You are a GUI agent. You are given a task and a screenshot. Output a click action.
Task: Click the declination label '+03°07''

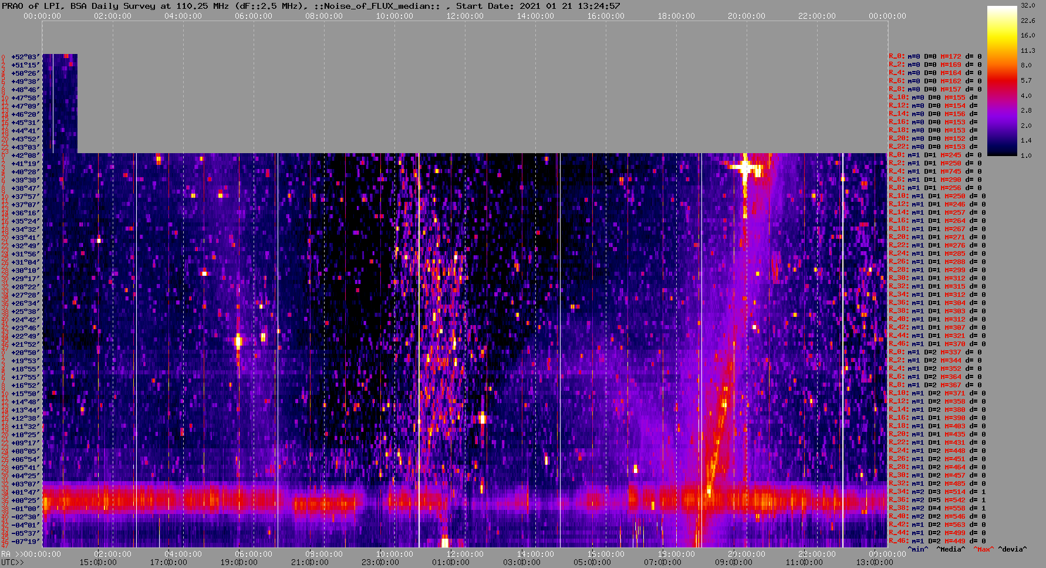coord(25,484)
